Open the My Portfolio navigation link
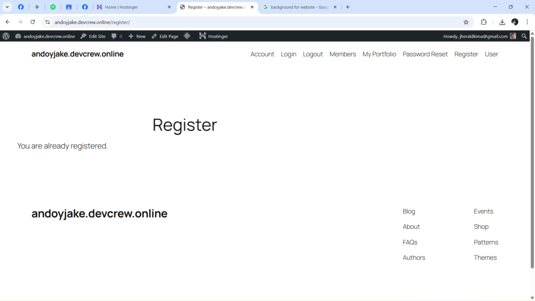This screenshot has width=535, height=301. [x=379, y=54]
